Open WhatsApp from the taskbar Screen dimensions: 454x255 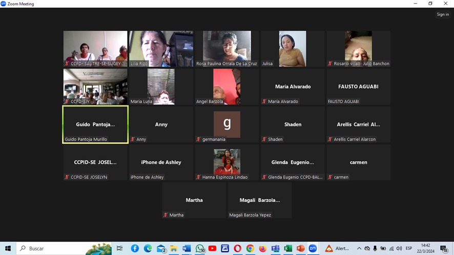coord(199,248)
